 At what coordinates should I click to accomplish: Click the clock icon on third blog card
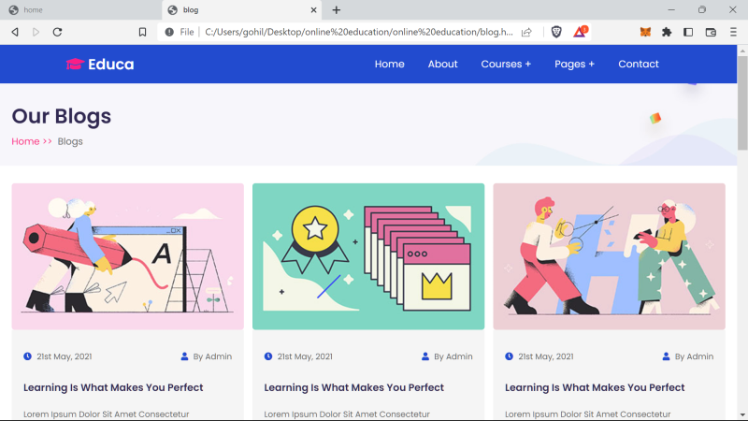coord(509,356)
